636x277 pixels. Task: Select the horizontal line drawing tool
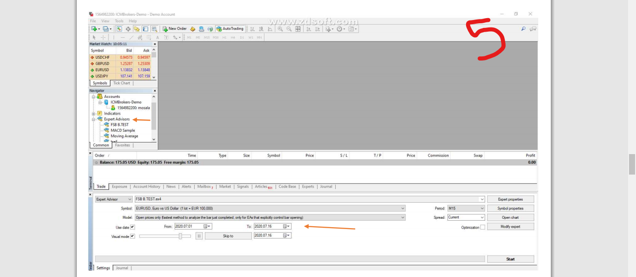(122, 37)
